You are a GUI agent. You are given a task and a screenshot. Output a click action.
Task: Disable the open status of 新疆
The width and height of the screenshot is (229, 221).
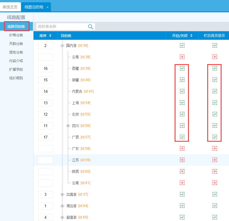(x=182, y=80)
